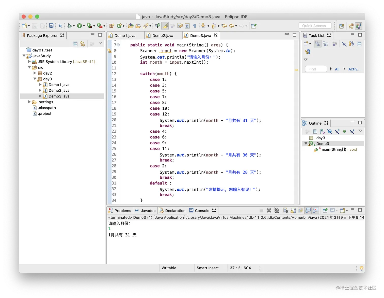Click Remove All Terminated Launches in Console

coord(276,210)
